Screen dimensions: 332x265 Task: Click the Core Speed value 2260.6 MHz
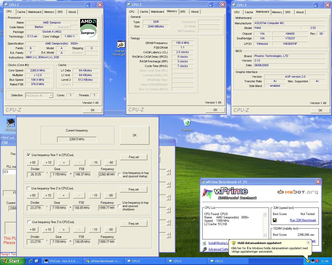point(38,70)
